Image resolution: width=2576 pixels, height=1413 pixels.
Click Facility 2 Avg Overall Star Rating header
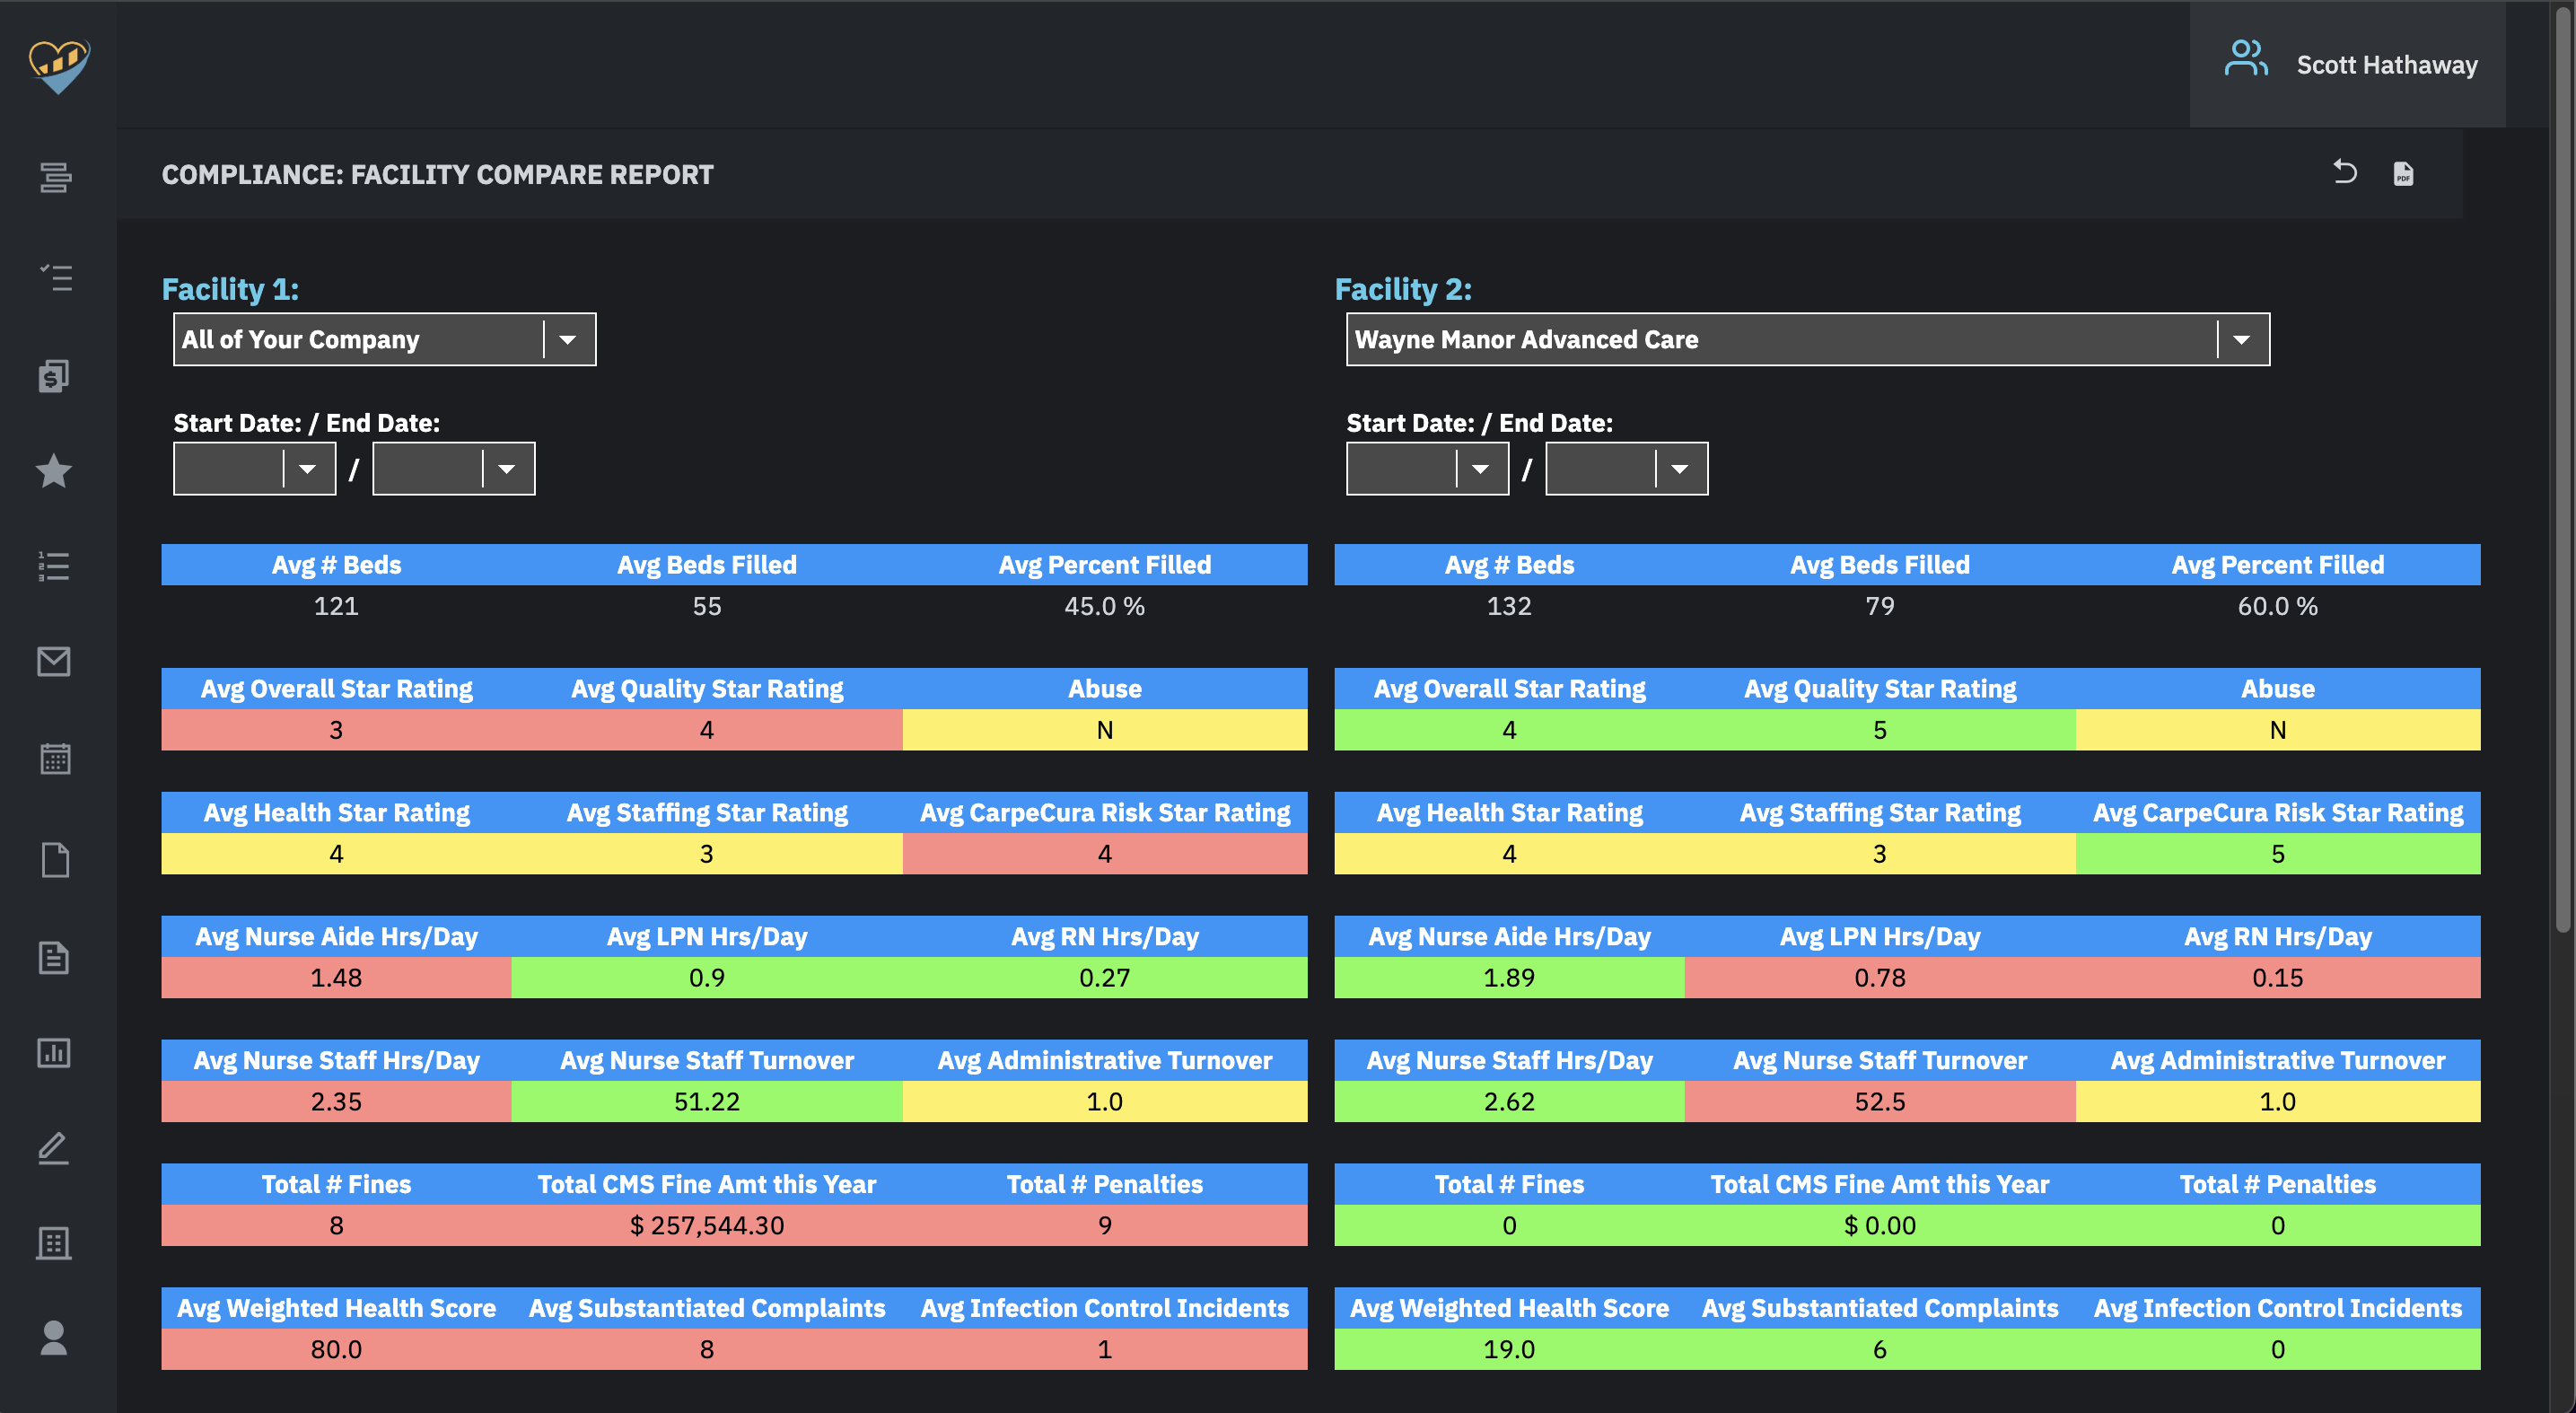point(1509,688)
